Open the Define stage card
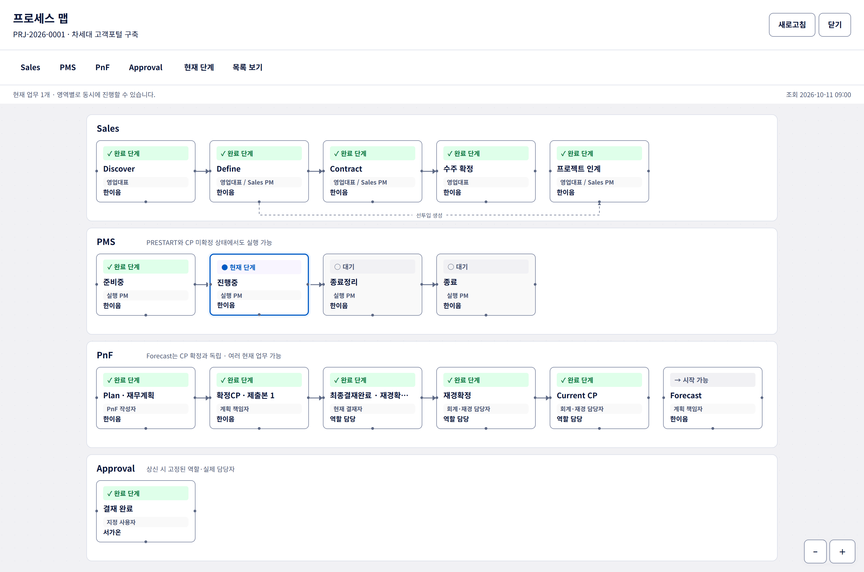This screenshot has width=864, height=572. click(x=259, y=171)
